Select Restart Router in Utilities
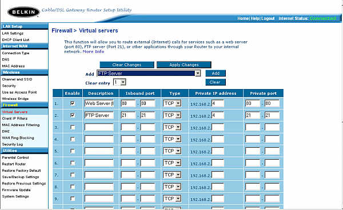Image resolution: width=343 pixels, height=210 pixels. [14, 164]
